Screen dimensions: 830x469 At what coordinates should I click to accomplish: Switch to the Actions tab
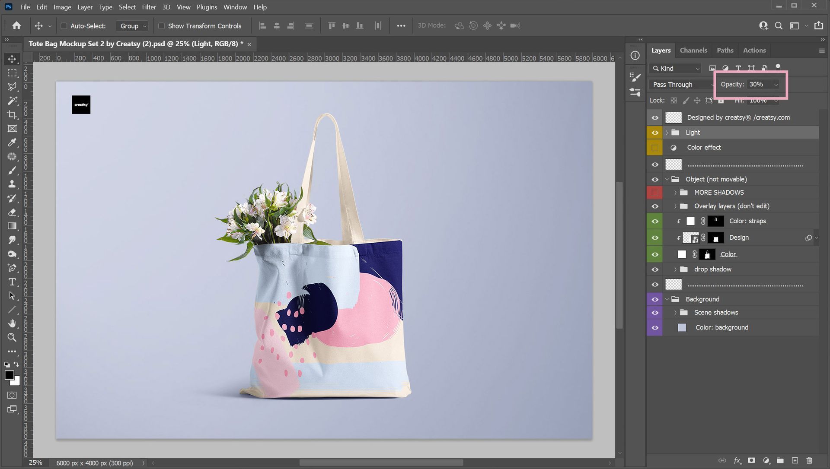tap(754, 50)
